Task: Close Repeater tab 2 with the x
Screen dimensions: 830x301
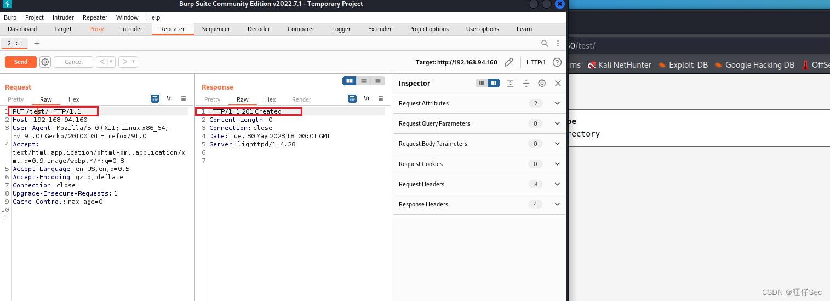Action: click(18, 44)
